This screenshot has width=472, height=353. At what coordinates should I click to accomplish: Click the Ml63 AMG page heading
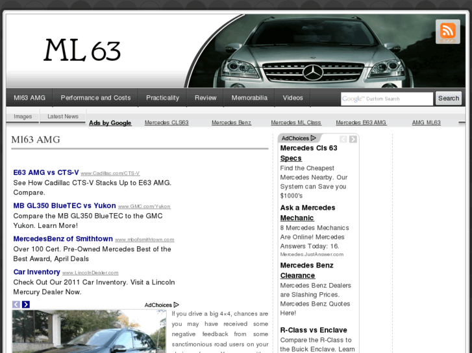tap(36, 140)
